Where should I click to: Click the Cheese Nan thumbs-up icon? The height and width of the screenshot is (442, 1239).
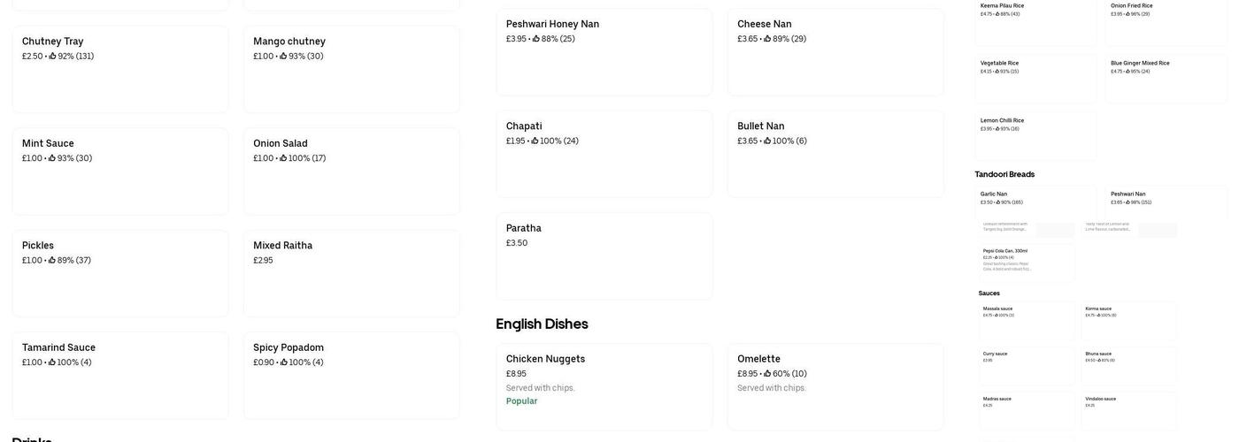[768, 39]
